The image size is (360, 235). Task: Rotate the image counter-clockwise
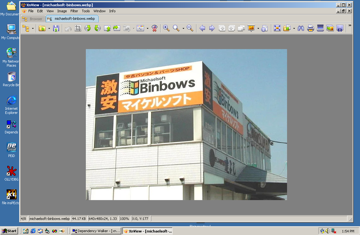pos(87,28)
